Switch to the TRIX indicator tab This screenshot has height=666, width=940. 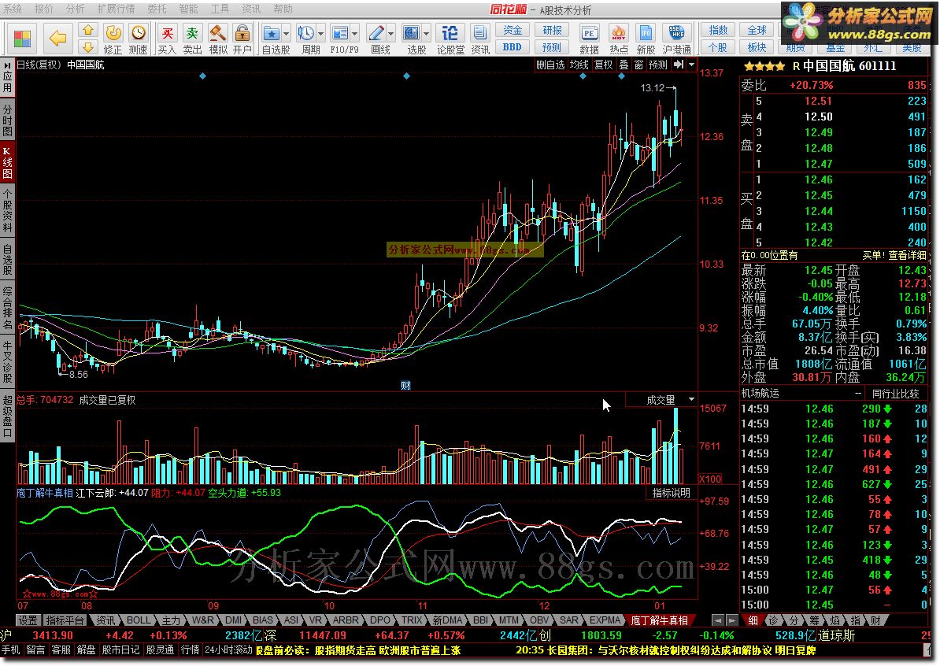pos(411,620)
